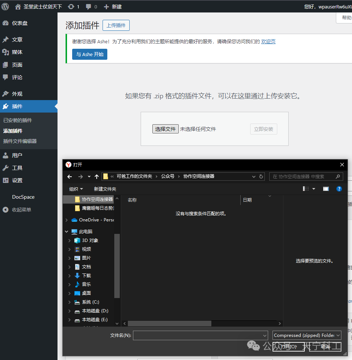
Task: Click the home icon for 圣堂武士仗剑天下 site
Action: point(17,6)
